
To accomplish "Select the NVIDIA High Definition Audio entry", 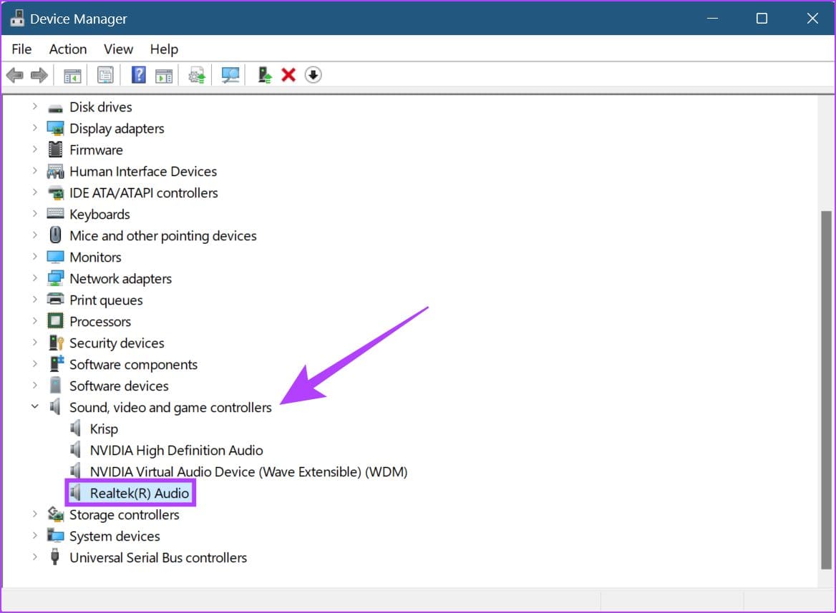I will pyautogui.click(x=177, y=451).
